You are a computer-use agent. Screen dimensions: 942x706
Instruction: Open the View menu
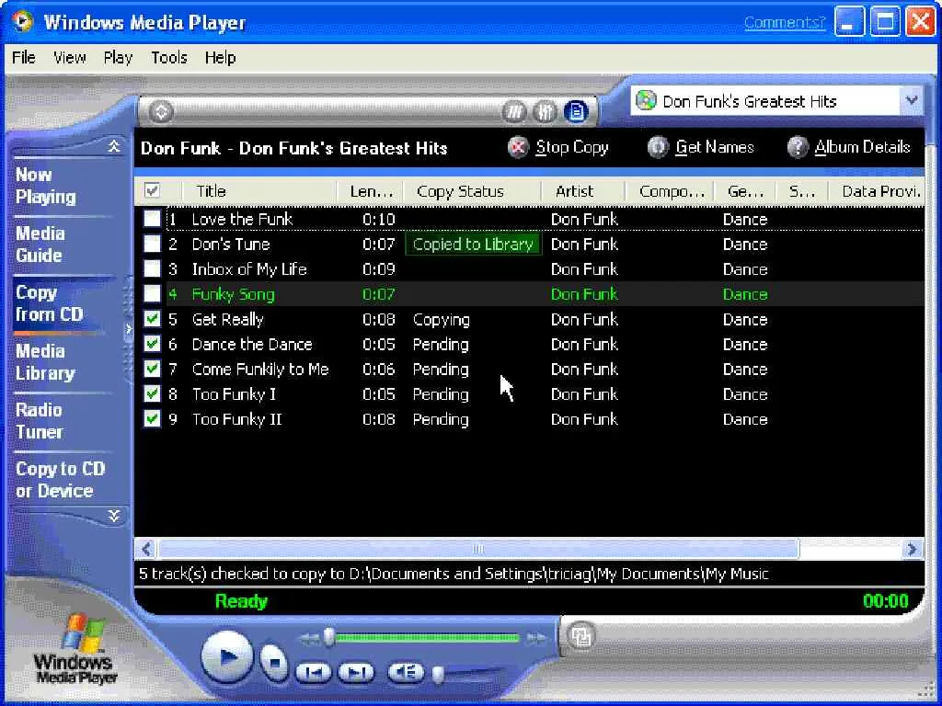[70, 58]
